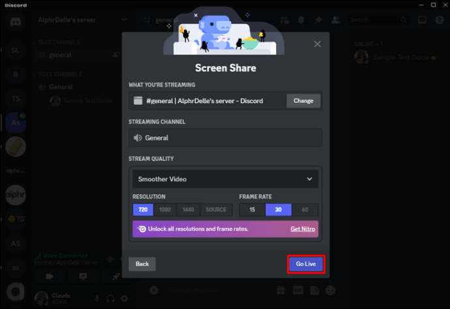Click the share screen icon in voice panel
This screenshot has width=450, height=309.
[83, 276]
